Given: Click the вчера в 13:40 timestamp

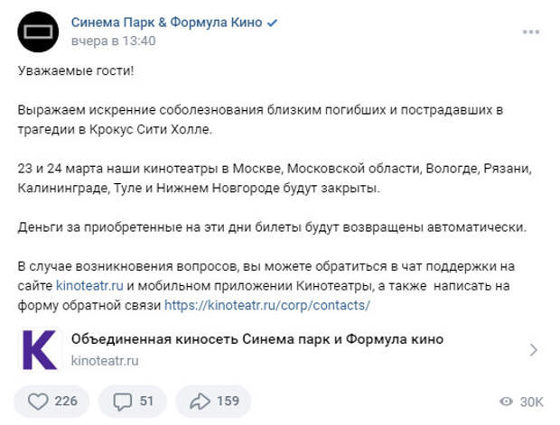Looking at the screenshot, I should [113, 41].
